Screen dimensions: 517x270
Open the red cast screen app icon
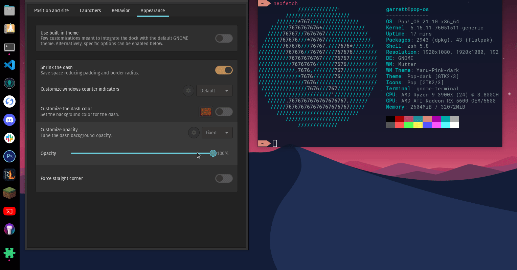click(9, 211)
